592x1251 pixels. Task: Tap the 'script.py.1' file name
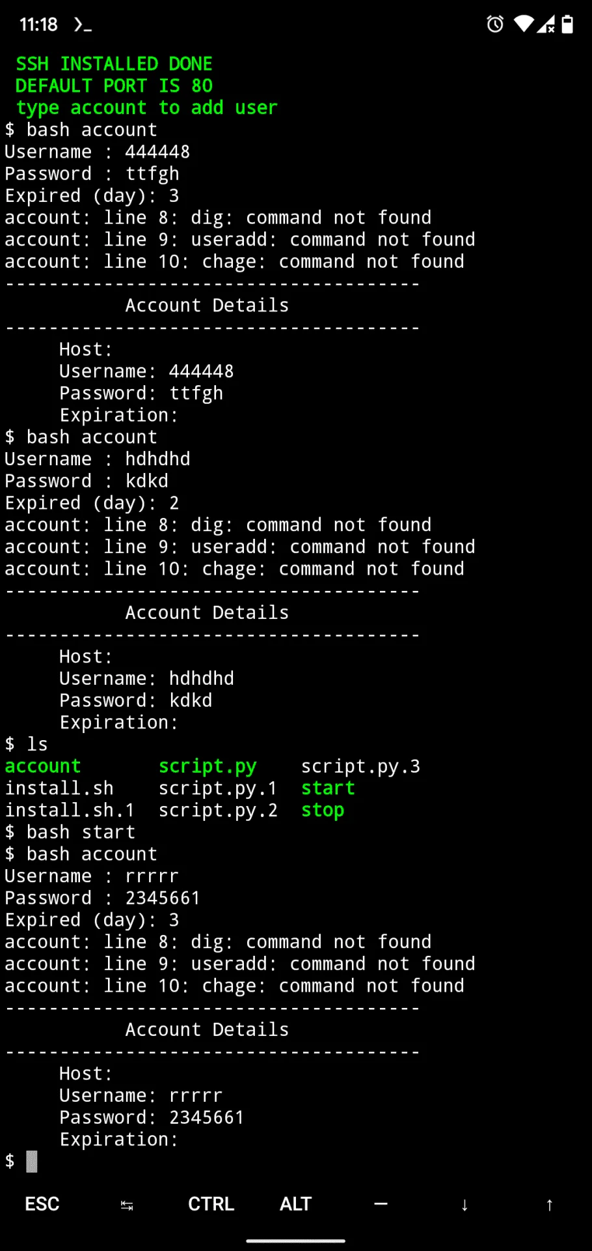218,788
